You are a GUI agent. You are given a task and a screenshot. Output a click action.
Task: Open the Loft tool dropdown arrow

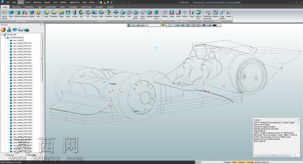click(38, 19)
